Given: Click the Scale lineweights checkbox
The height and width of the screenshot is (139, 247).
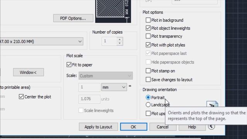Looking at the screenshot, I should (x=81, y=110).
